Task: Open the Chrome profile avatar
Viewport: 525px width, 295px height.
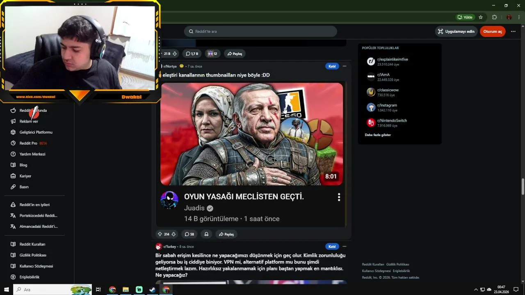Action: click(x=509, y=17)
